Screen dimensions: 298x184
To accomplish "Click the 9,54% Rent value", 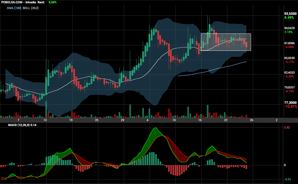I will tap(52, 2).
